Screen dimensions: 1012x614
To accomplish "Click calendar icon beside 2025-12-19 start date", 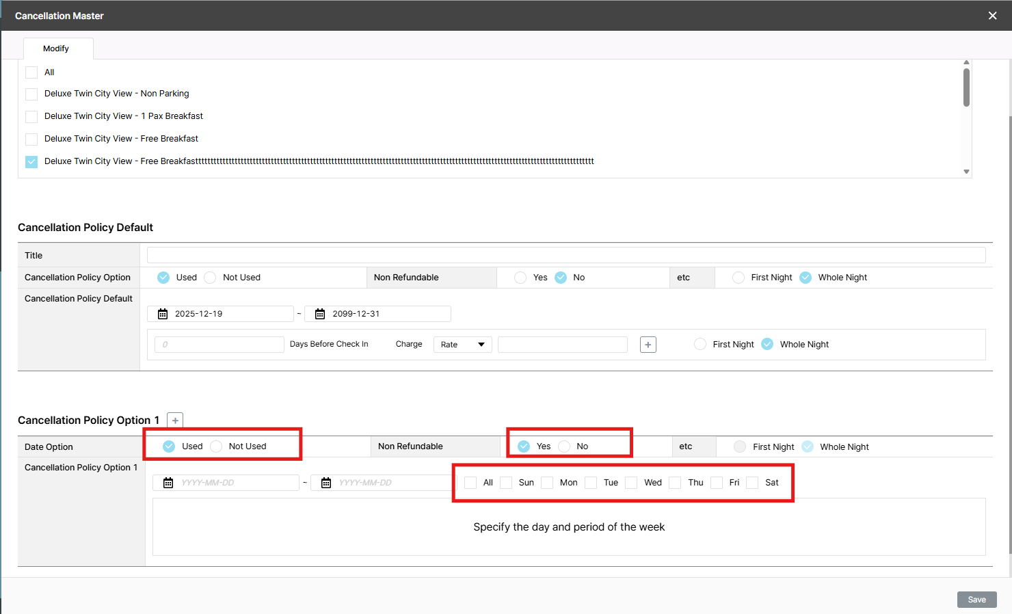I will point(163,314).
